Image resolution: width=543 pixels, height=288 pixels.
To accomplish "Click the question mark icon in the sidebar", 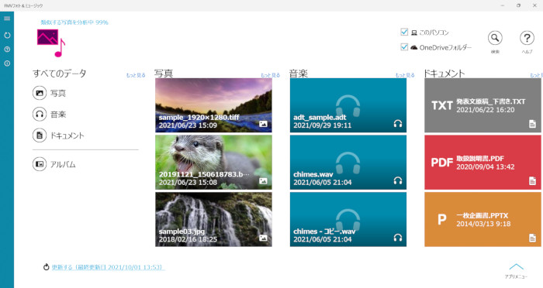I will click(x=7, y=50).
